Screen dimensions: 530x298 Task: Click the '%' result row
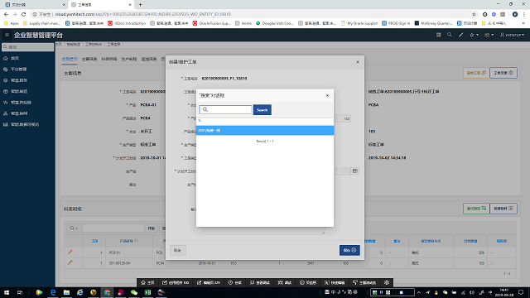pos(265,121)
